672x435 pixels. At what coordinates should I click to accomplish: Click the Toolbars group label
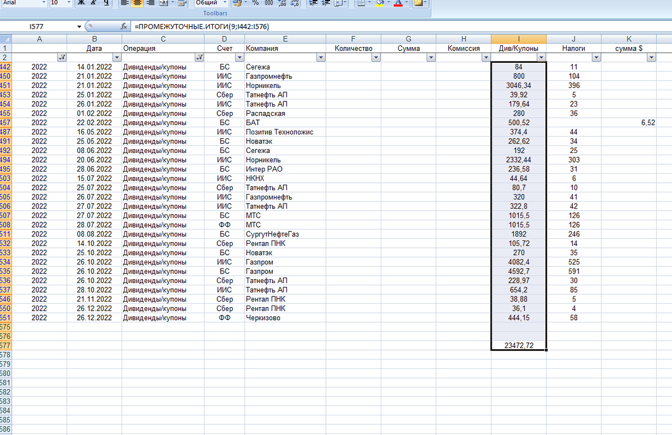(x=216, y=12)
